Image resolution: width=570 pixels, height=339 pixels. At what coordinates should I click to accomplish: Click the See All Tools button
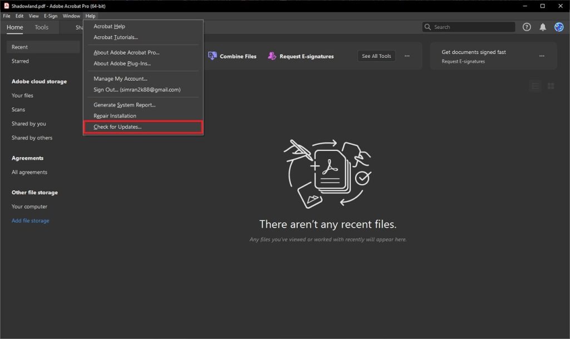tap(376, 56)
